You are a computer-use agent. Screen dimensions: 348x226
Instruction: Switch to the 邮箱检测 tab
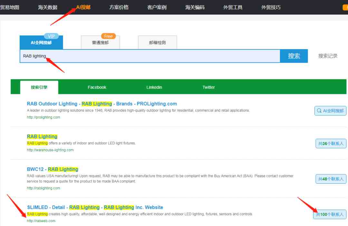[x=157, y=43]
